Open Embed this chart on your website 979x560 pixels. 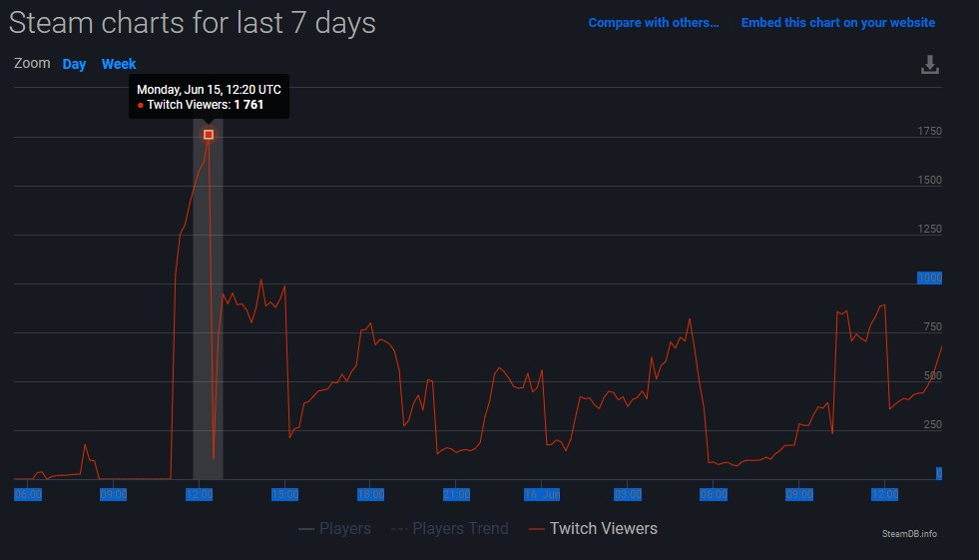point(837,22)
